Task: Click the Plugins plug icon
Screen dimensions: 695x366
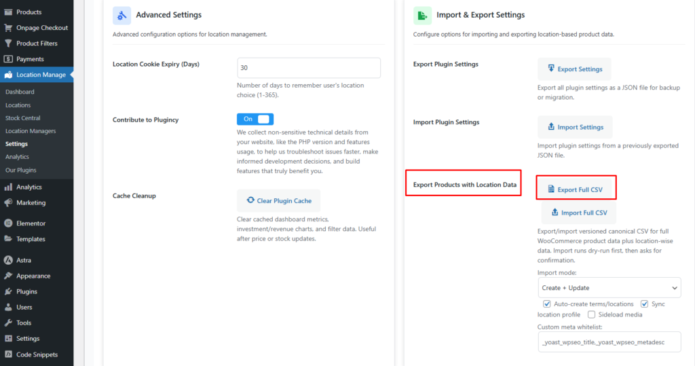Action: (x=8, y=292)
